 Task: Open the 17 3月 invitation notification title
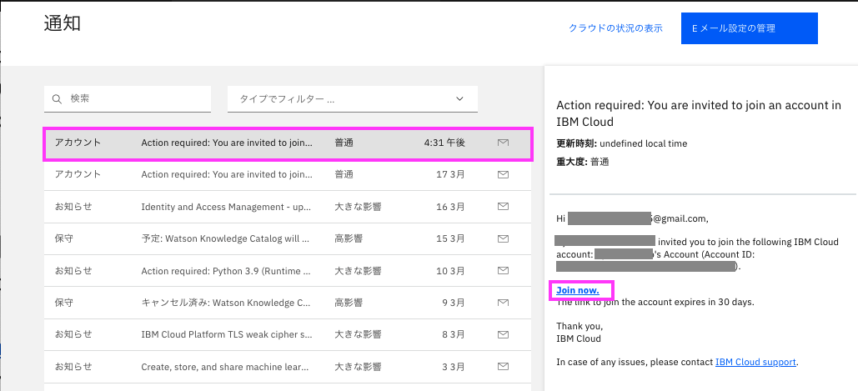click(227, 174)
